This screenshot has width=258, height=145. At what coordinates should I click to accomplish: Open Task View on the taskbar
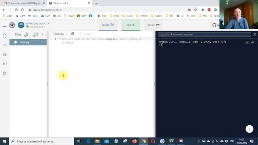79,141
